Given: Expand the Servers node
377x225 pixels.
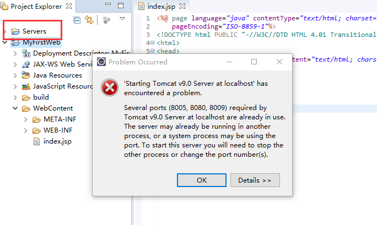Looking at the screenshot, I should coord(5,31).
